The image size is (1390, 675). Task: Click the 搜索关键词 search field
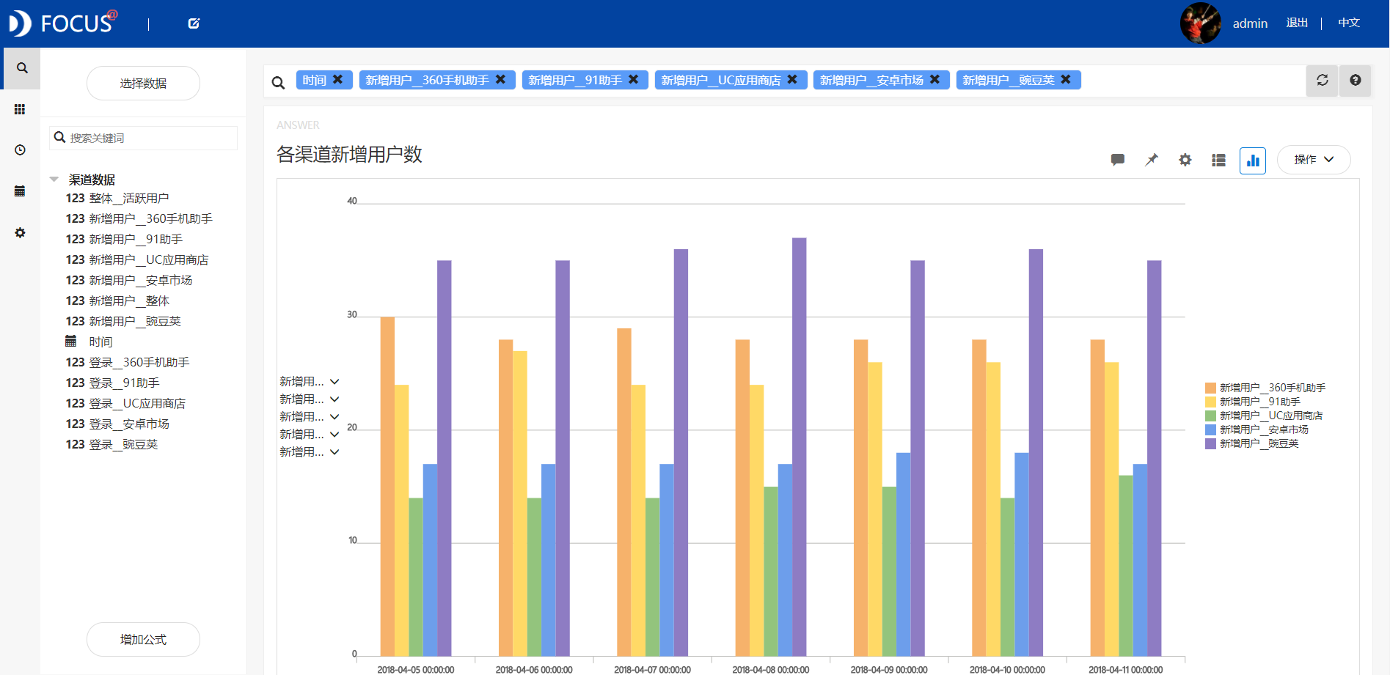click(150, 138)
